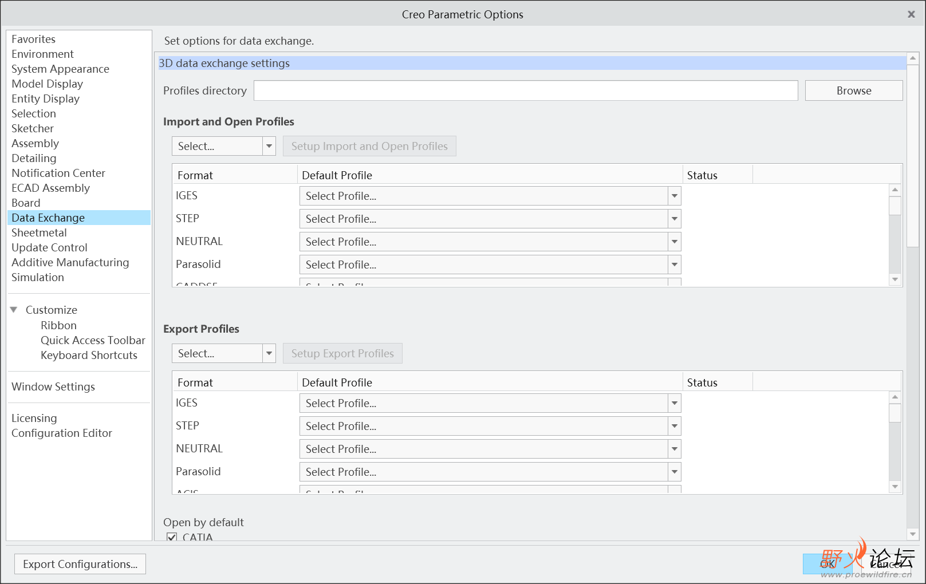Open Window Settings page

coord(53,386)
